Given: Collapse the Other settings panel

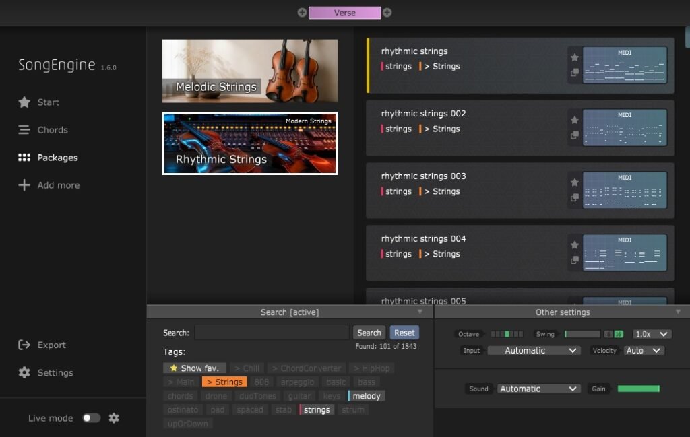Looking at the screenshot, I should point(678,312).
